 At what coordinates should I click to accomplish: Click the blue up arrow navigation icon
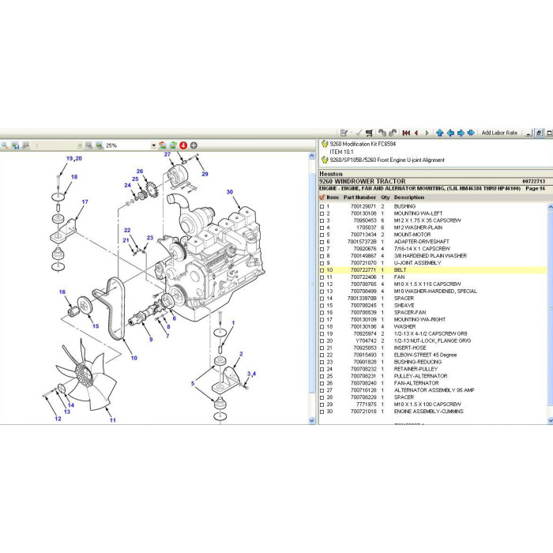439,133
